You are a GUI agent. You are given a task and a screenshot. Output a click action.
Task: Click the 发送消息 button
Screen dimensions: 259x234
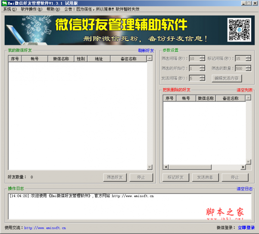(205, 177)
